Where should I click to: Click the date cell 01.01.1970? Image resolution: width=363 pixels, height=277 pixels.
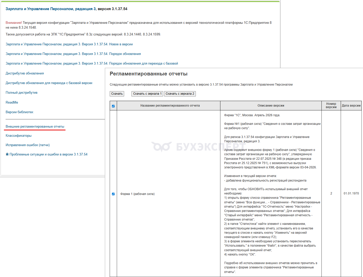[x=351, y=193]
